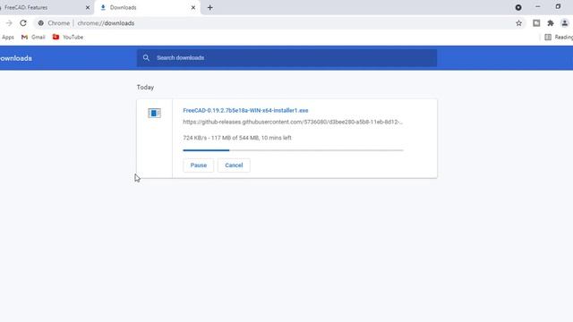573x322 pixels.
Task: Reload the downloads page
Action: (23, 23)
